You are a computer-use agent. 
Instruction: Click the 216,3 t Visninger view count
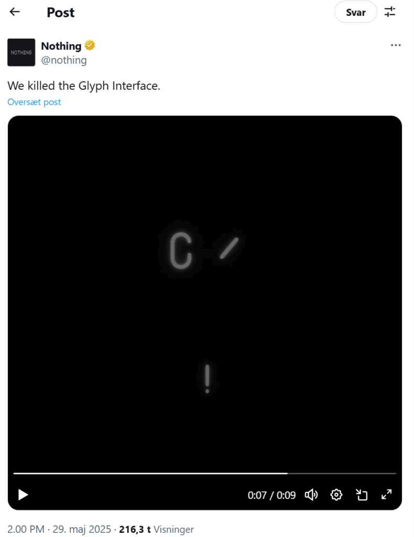[156, 529]
